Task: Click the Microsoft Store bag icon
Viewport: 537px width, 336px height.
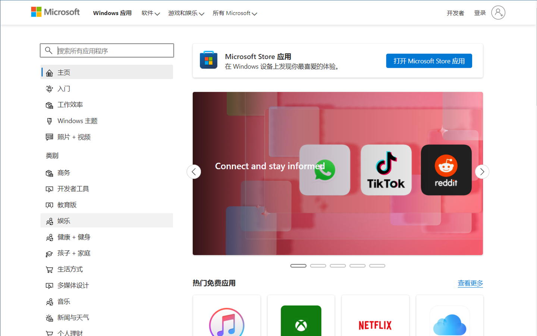Action: click(x=208, y=60)
